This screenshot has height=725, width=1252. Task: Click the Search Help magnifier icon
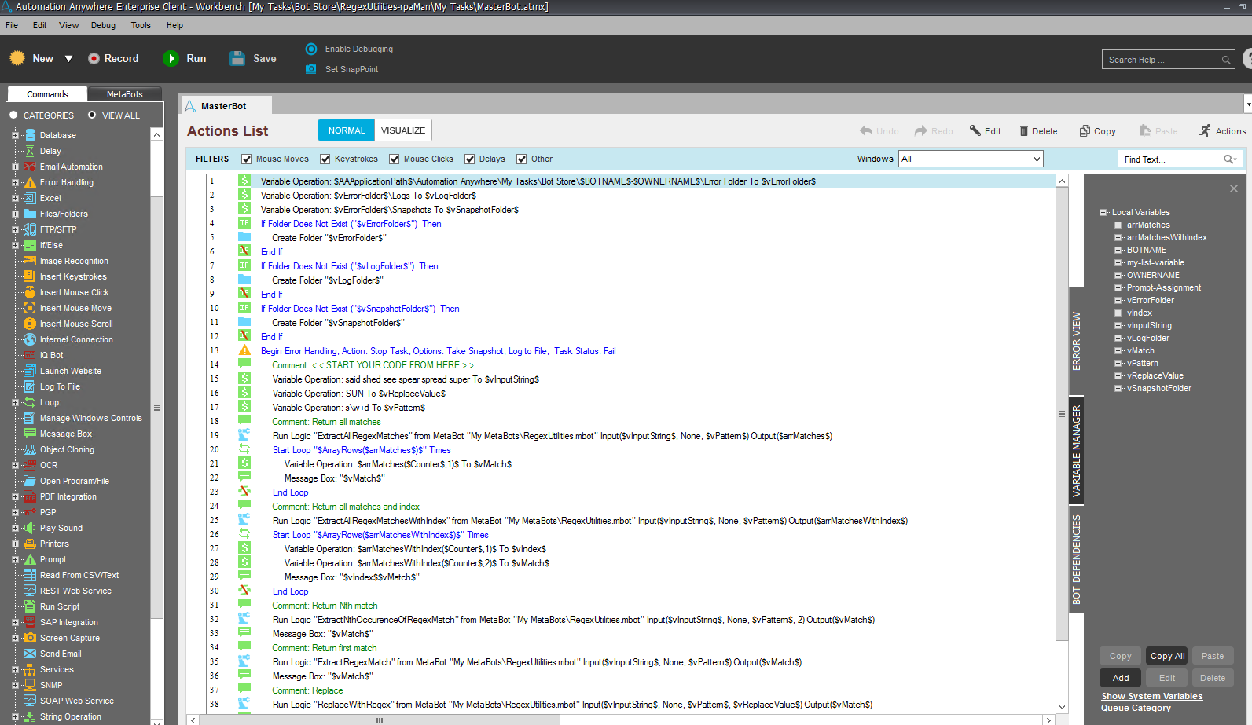click(1226, 60)
